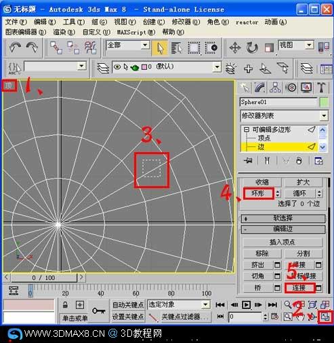This screenshot has width=334, height=343.
Task: Open the reactor menu
Action: click(247, 22)
